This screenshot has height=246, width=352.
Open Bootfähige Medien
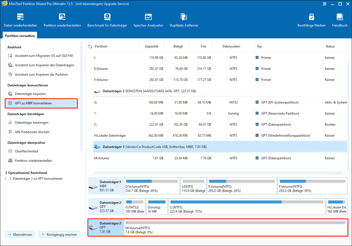[311, 19]
